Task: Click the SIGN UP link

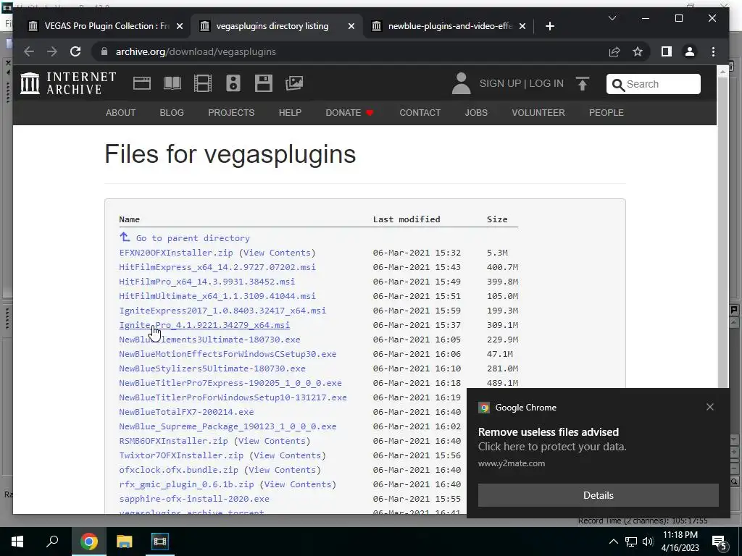Action: (x=500, y=84)
